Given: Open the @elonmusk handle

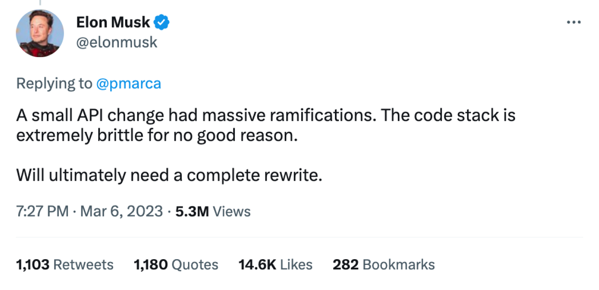Looking at the screenshot, I should point(117,42).
